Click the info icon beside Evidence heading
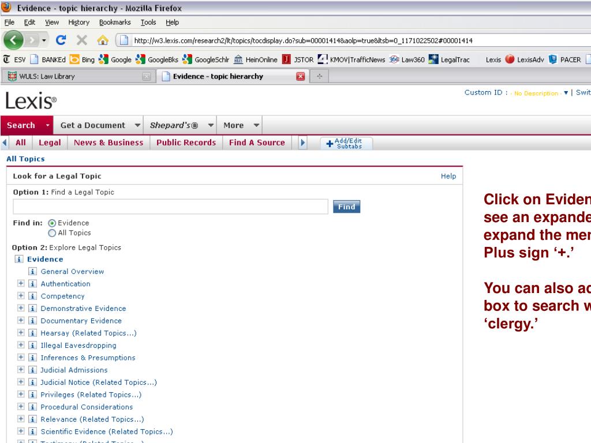This screenshot has width=591, height=443. point(18,259)
